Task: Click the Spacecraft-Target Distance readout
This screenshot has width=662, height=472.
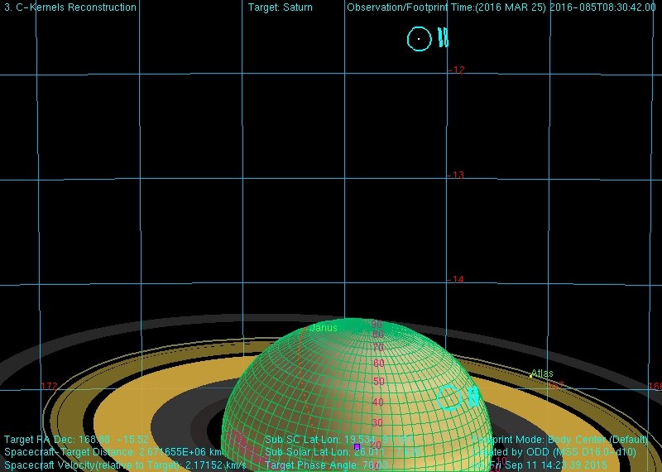Action: tap(113, 452)
